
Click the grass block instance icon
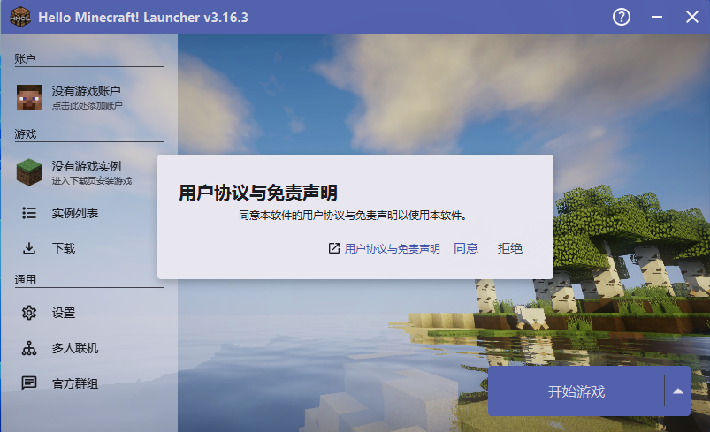[x=29, y=172]
